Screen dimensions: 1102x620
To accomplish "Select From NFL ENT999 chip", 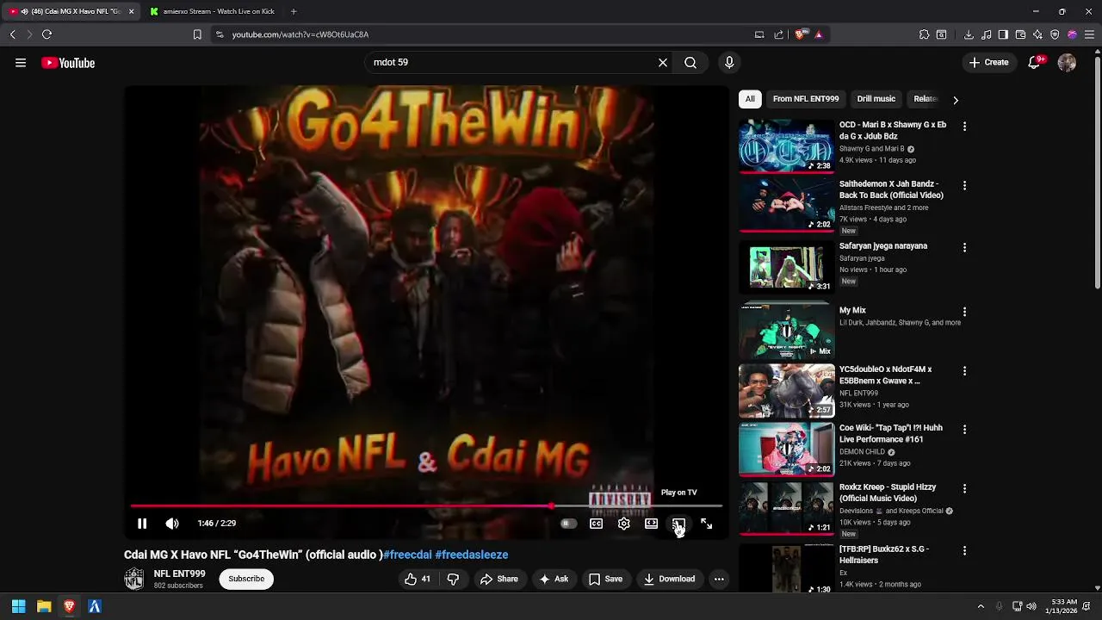I will [x=806, y=99].
